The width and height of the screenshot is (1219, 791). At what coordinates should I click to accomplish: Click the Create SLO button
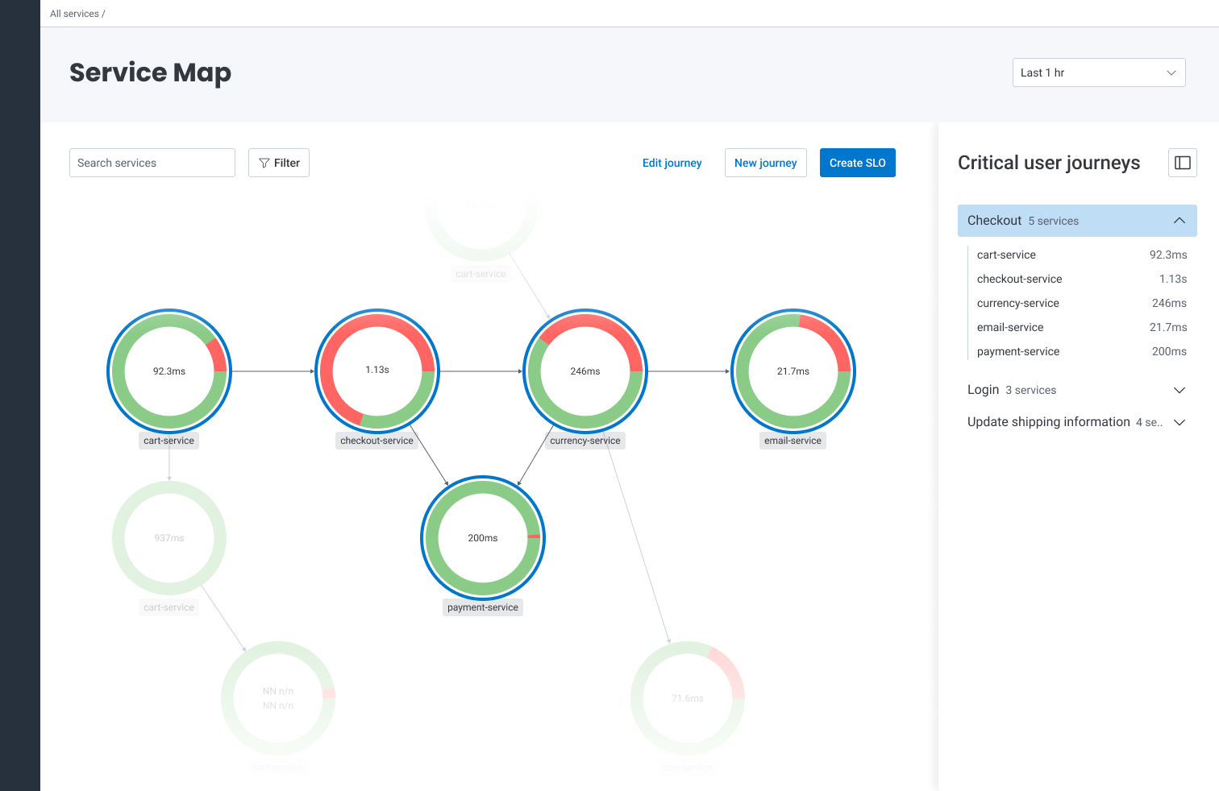(x=857, y=163)
